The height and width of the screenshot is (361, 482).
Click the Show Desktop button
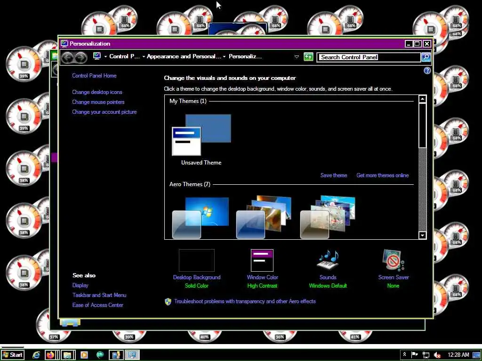click(x=476, y=355)
